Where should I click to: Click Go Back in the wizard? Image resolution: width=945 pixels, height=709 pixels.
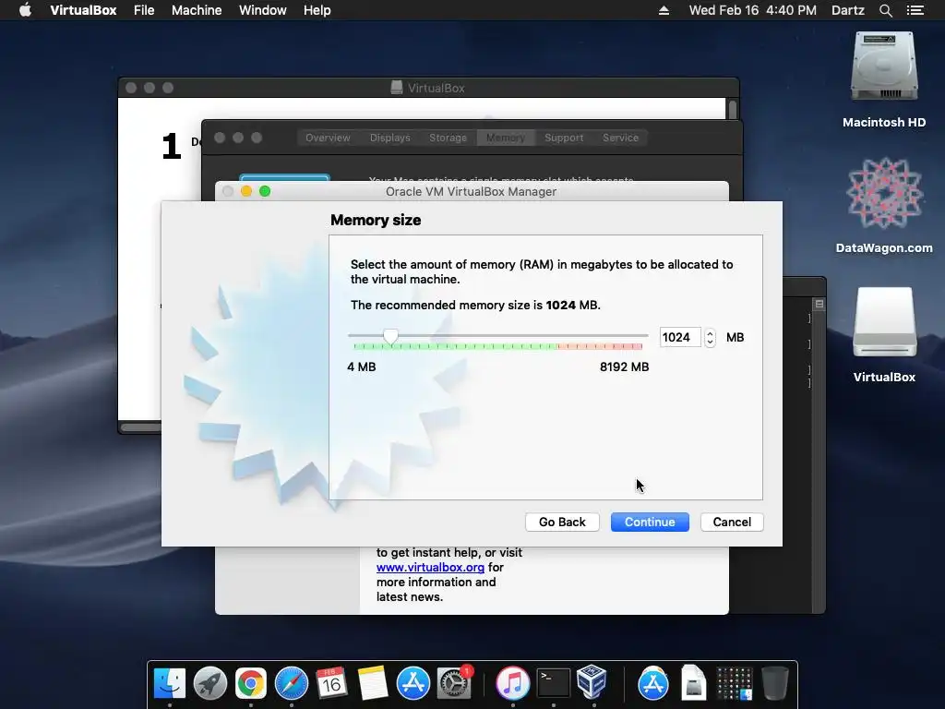click(562, 523)
